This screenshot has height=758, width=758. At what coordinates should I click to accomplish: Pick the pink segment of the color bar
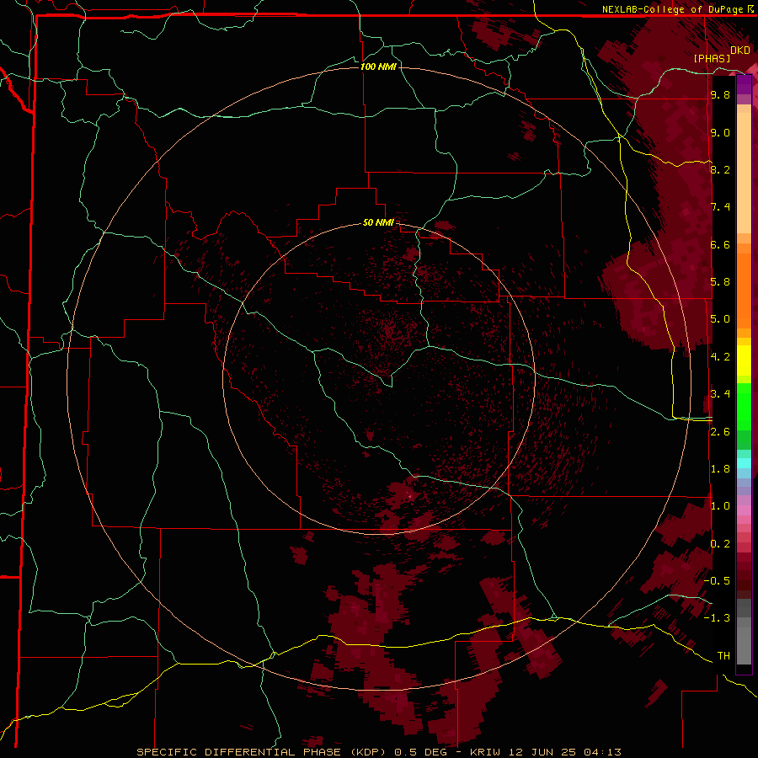pos(744,510)
